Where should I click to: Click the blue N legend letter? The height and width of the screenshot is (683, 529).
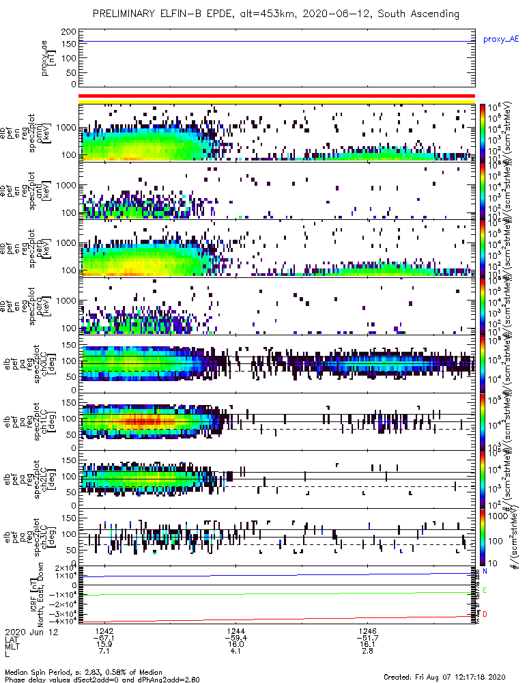coord(485,571)
